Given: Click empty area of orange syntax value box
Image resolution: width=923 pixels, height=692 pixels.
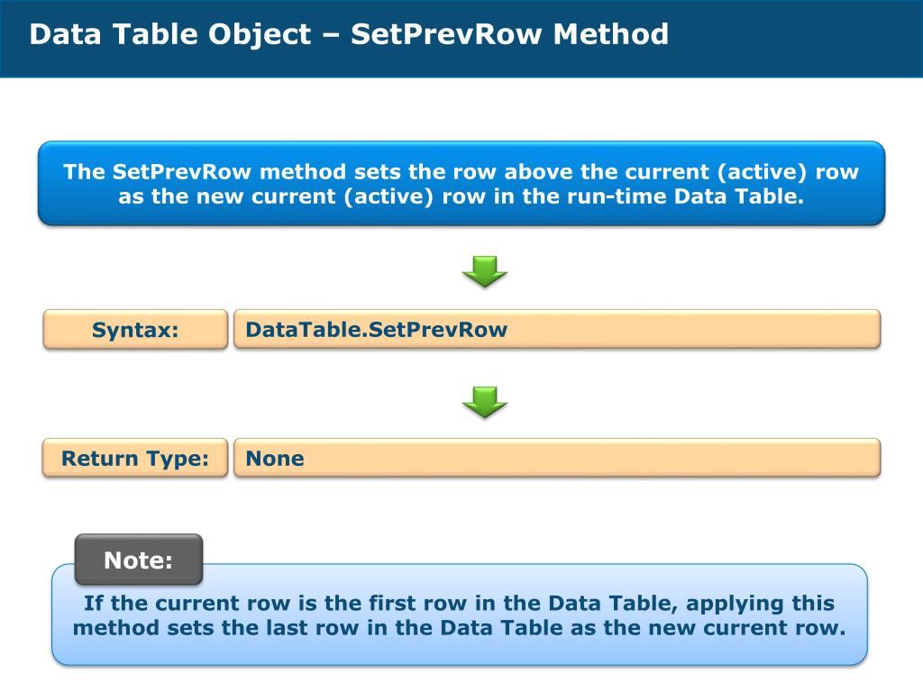Looking at the screenshot, I should (x=695, y=330).
